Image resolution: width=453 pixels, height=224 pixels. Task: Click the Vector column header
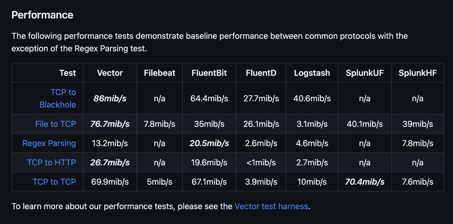(x=110, y=73)
